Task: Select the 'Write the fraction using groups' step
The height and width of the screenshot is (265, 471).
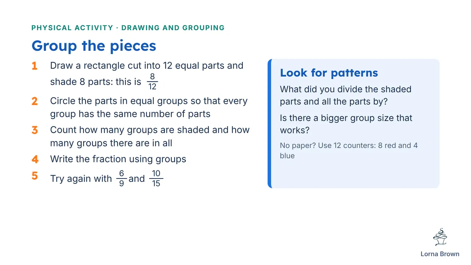Action: point(118,159)
